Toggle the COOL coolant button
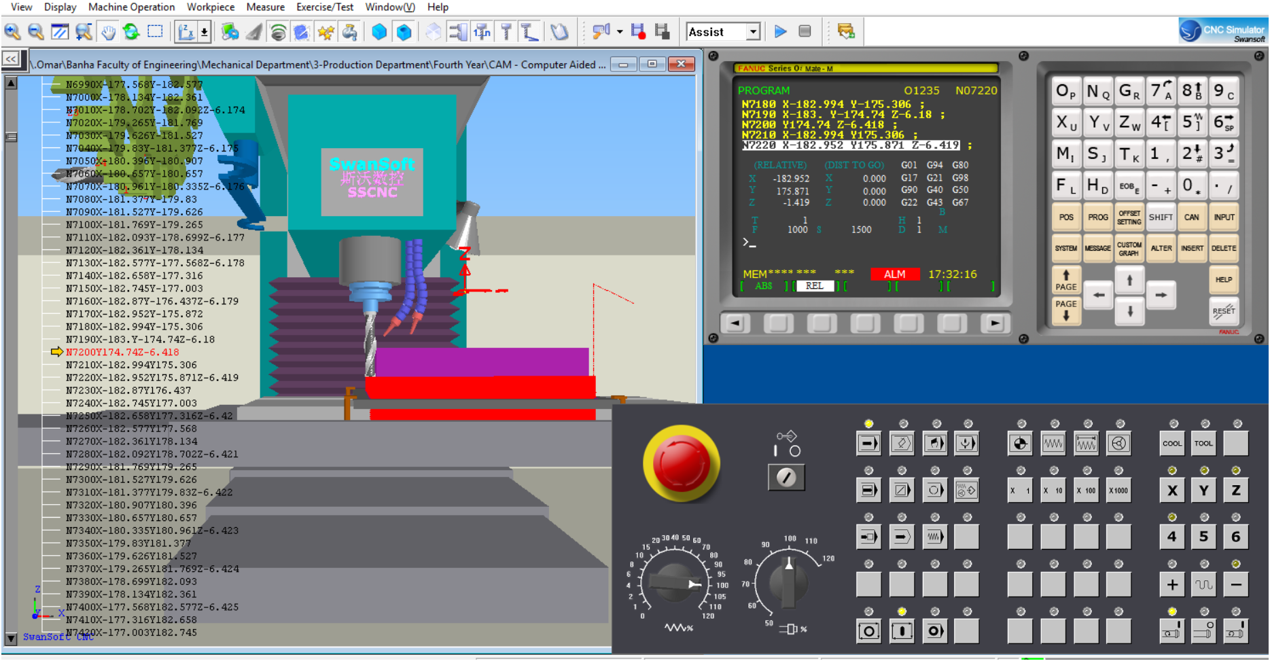Image resolution: width=1270 pixels, height=661 pixels. pyautogui.click(x=1172, y=444)
